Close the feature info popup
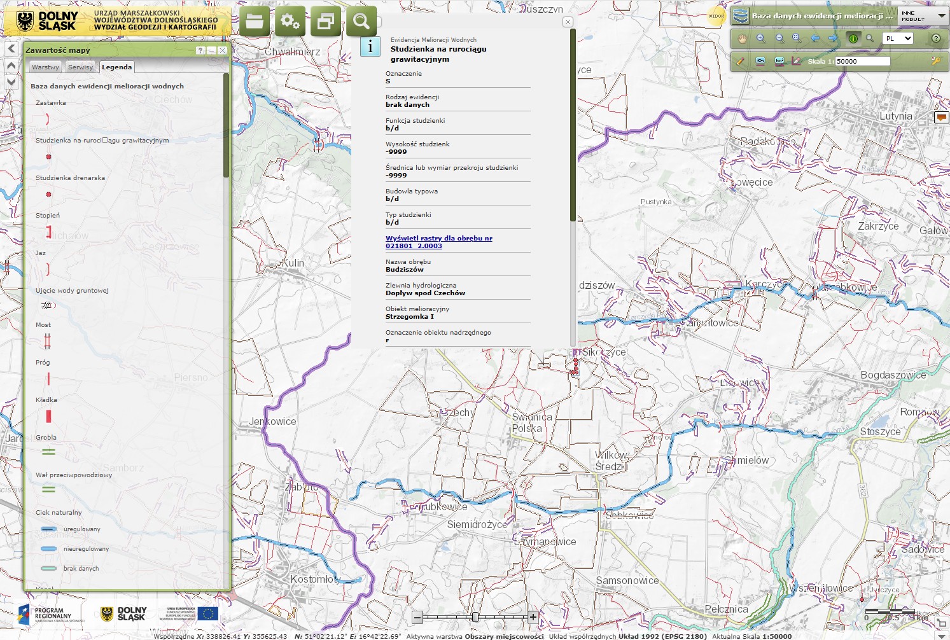 568,22
